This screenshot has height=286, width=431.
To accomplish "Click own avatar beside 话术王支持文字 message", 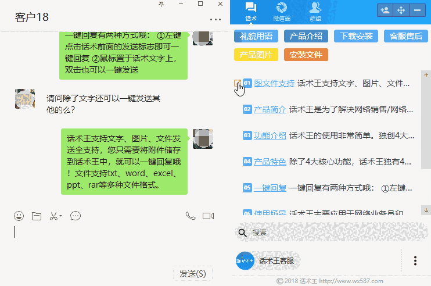I will click(x=203, y=138).
